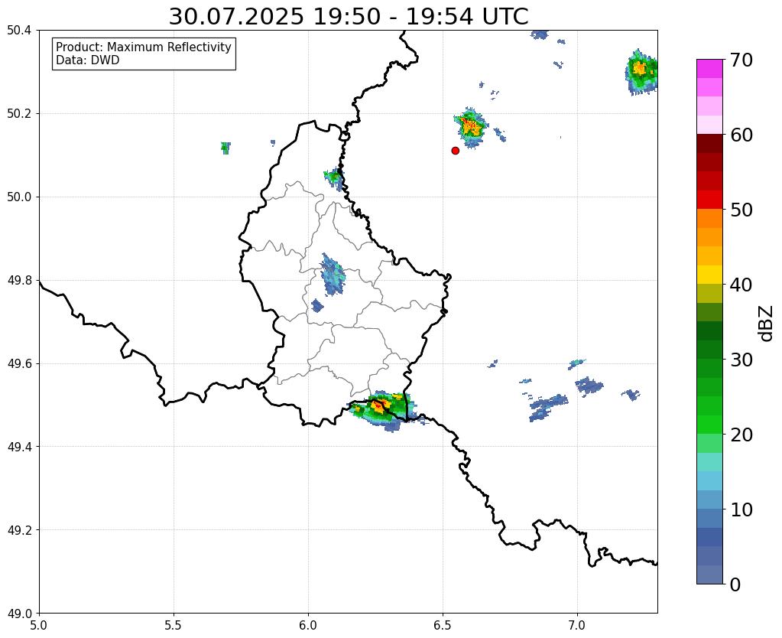
Task: Click the latitude axis label 49.0
Action: point(19,613)
